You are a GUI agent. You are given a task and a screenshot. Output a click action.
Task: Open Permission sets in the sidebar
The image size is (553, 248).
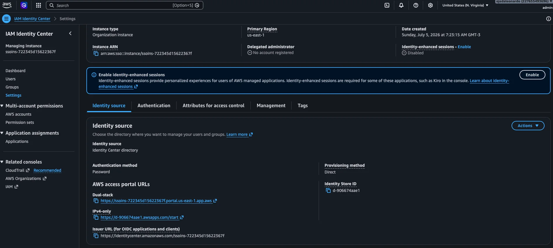coord(20,122)
